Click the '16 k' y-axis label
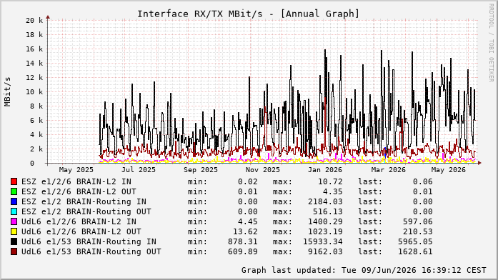This screenshot has height=280, width=498. tap(34, 49)
